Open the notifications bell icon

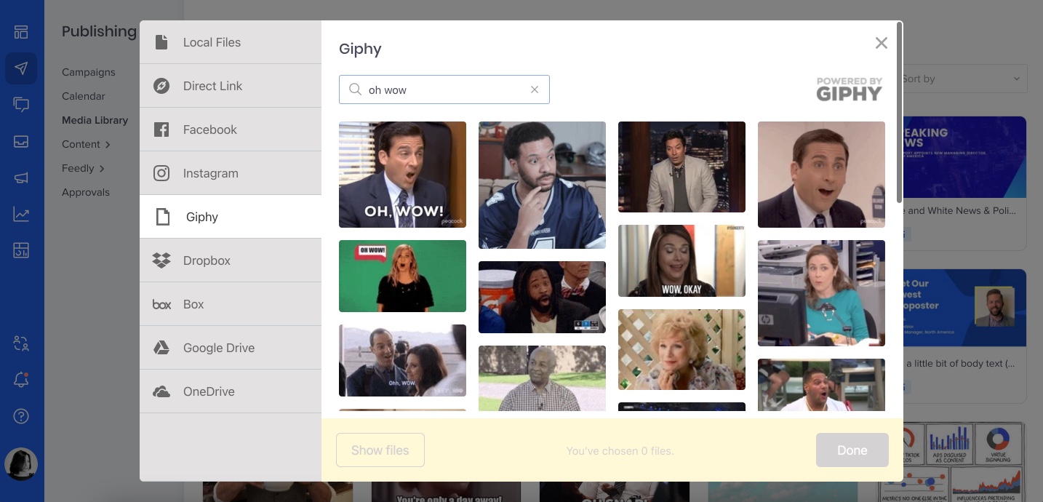[x=21, y=380]
